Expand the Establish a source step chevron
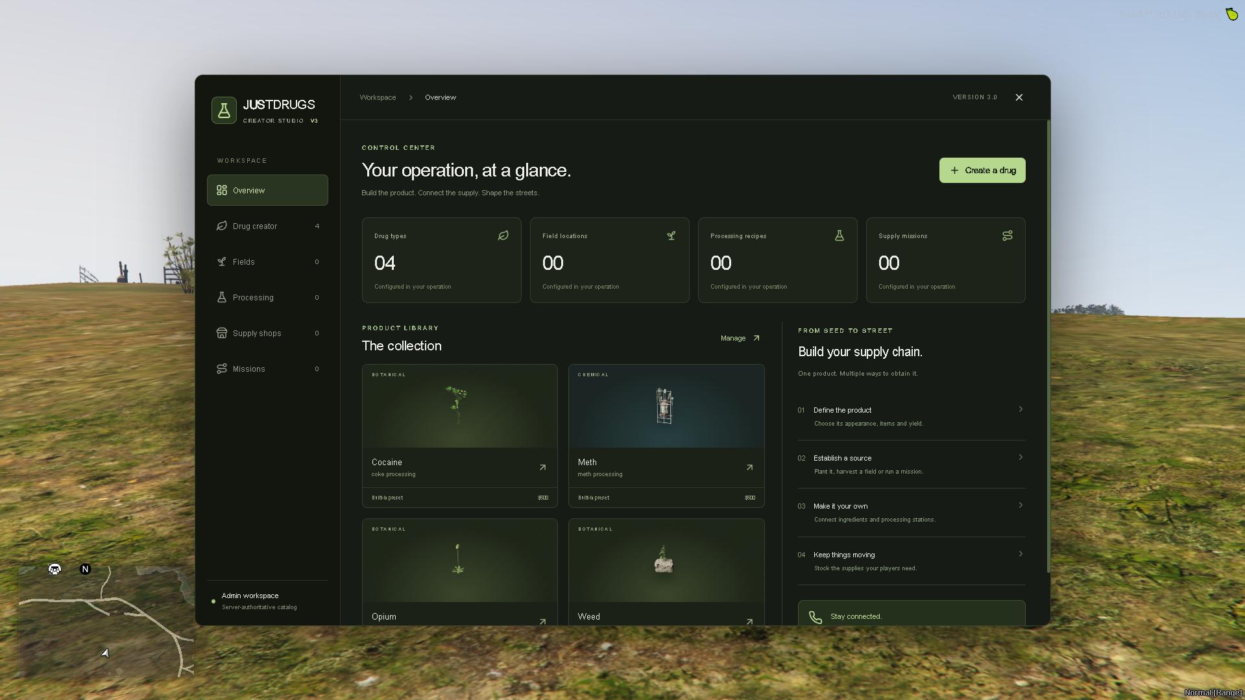This screenshot has width=1245, height=700. tap(1021, 457)
